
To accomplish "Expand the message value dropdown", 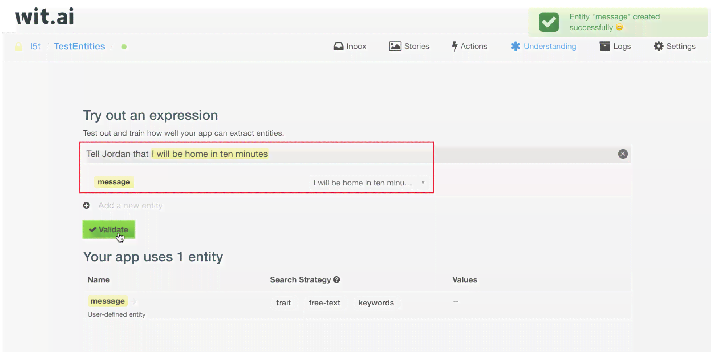I will [369, 183].
